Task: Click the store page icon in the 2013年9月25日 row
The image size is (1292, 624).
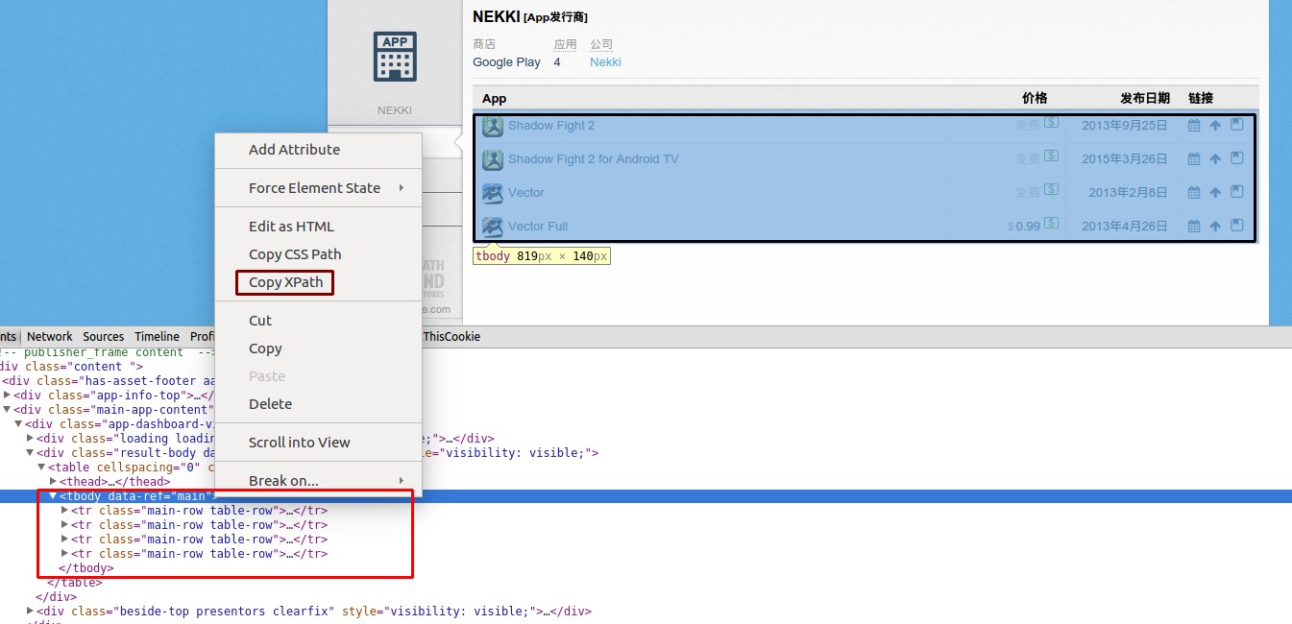Action: point(1237,125)
